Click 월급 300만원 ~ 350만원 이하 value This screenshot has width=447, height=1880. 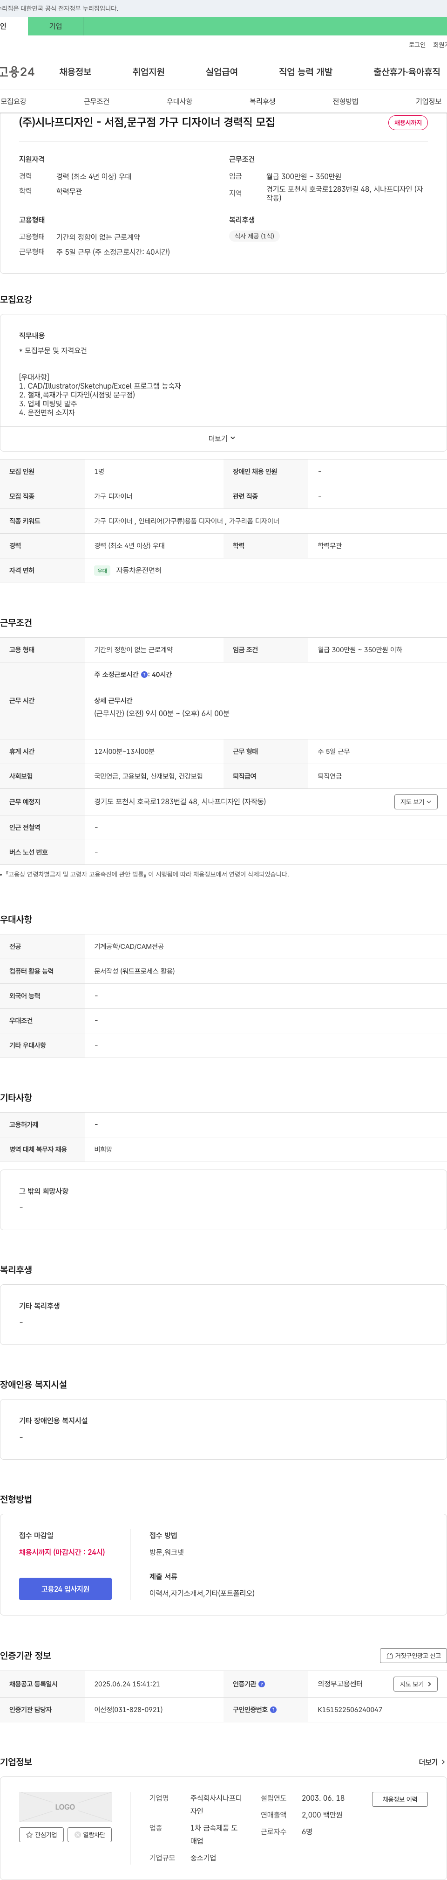coord(359,649)
